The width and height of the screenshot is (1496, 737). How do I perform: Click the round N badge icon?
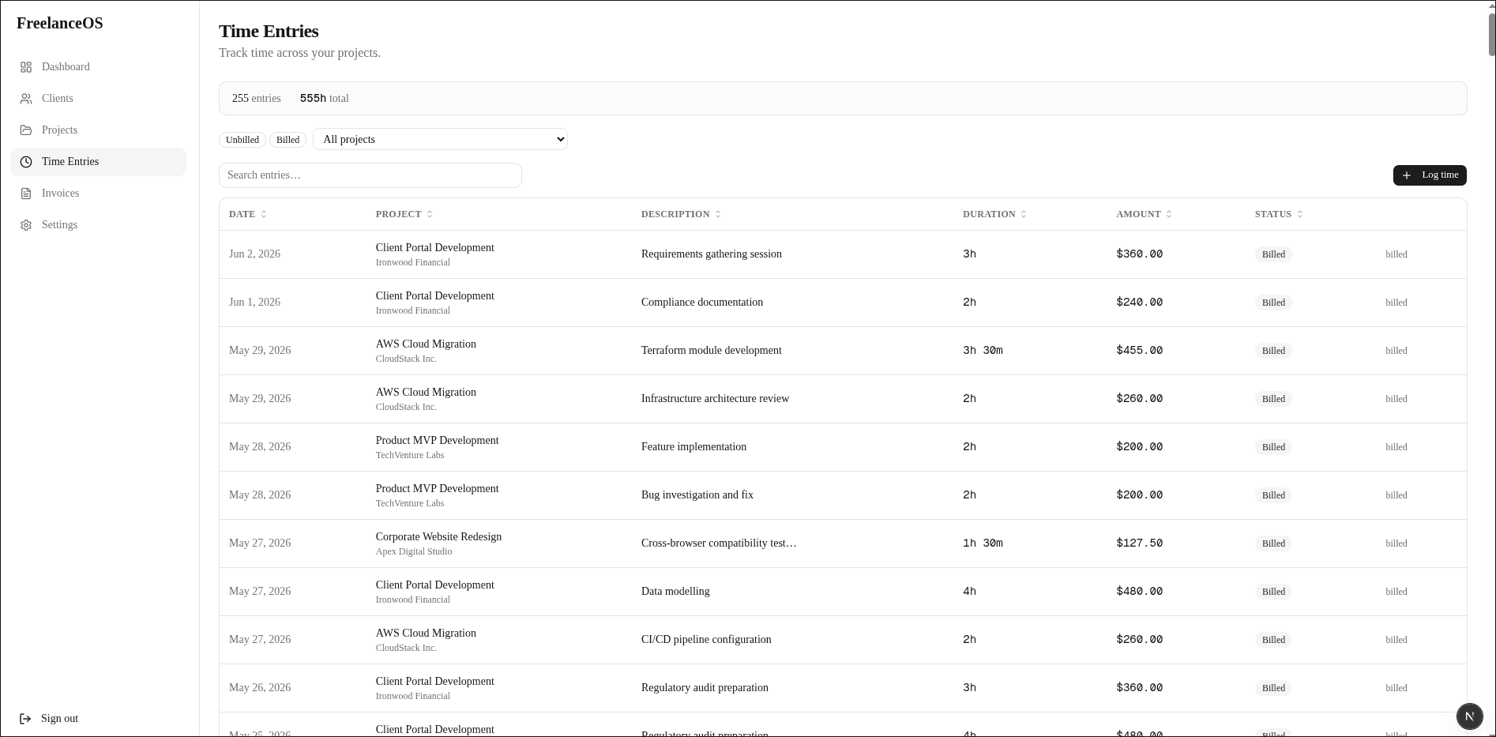point(1469,716)
